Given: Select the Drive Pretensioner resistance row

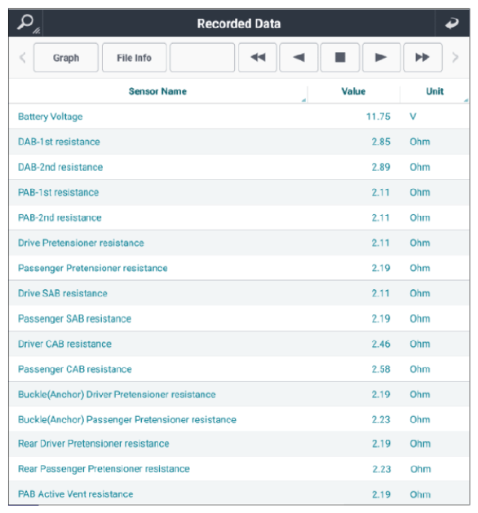Looking at the screenshot, I should pos(239,243).
